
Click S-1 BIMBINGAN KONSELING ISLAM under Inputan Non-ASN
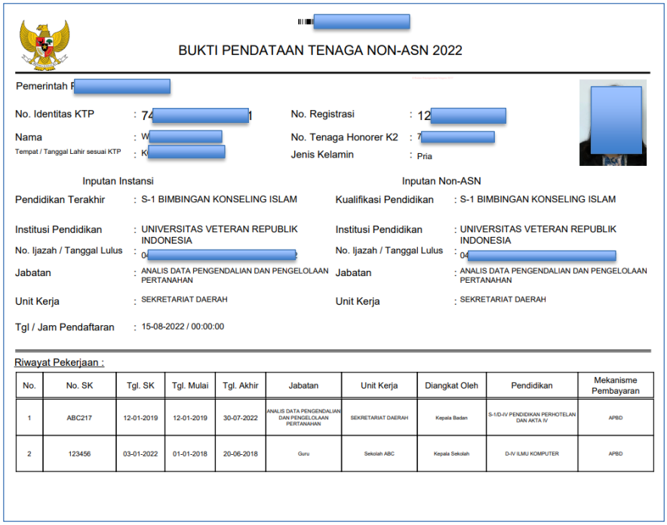(538, 199)
